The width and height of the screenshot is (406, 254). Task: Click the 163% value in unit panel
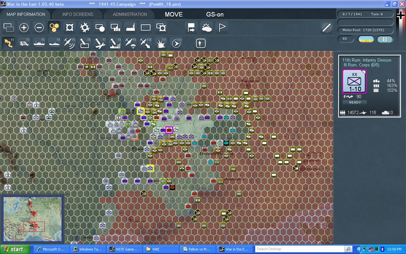tap(392, 86)
